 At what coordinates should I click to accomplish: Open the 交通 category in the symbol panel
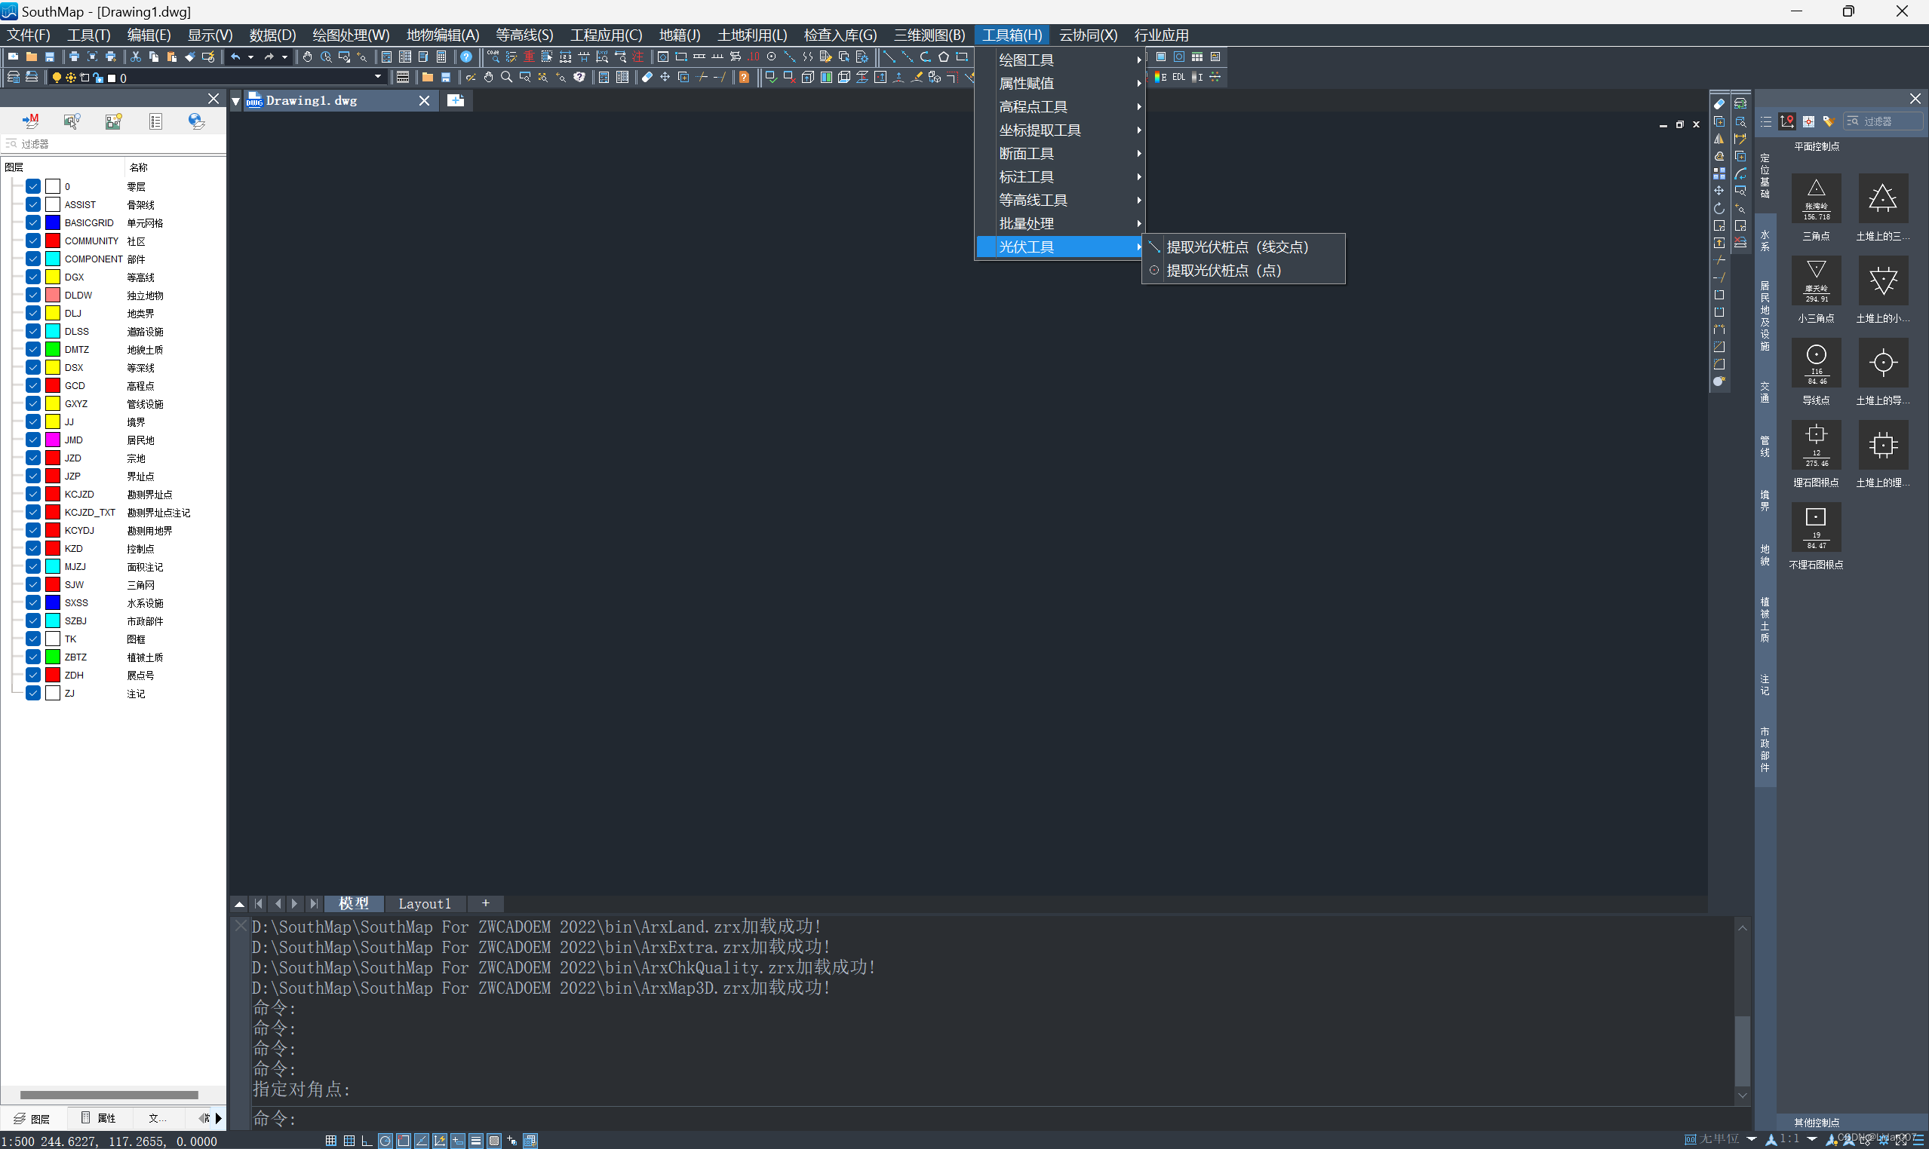click(x=1765, y=393)
